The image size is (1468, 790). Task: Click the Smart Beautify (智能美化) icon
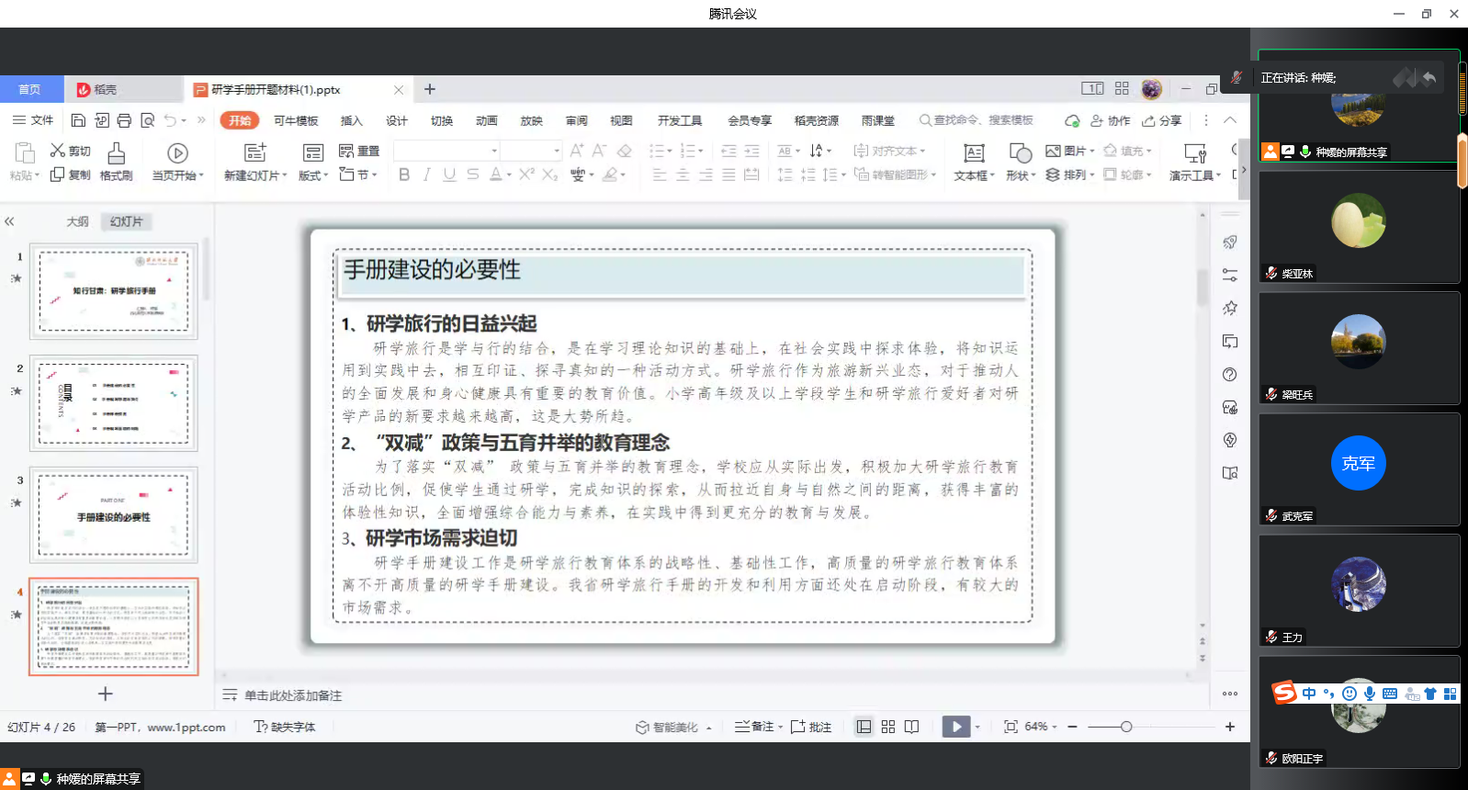pos(642,727)
